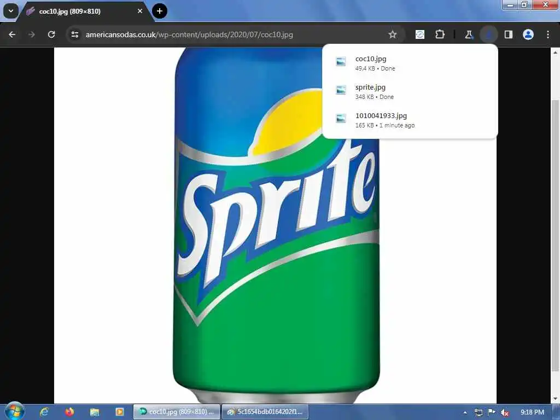Screen dimensions: 560x420
Task: Toggle the downloads bubble button
Action: 488,34
